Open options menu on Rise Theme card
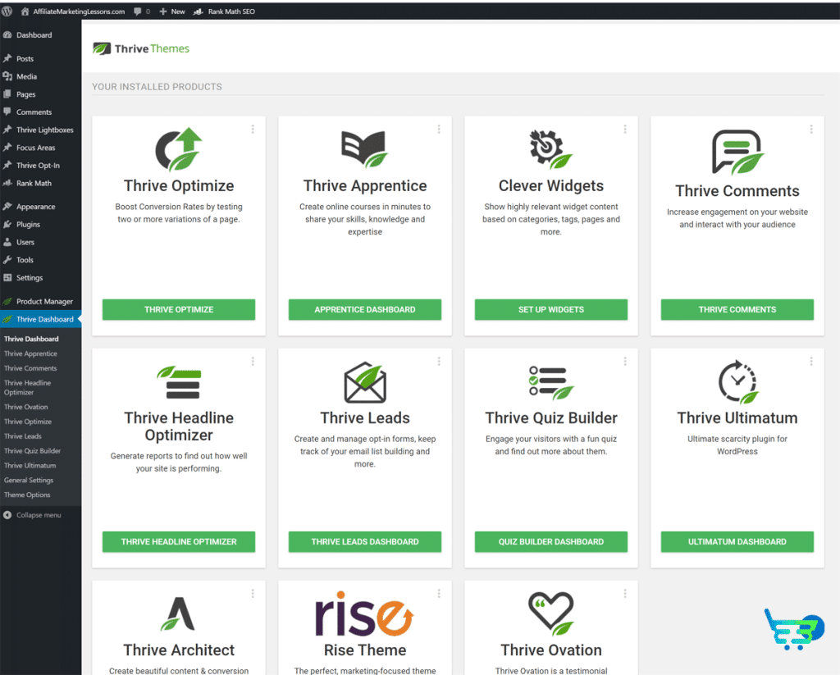 (x=439, y=594)
